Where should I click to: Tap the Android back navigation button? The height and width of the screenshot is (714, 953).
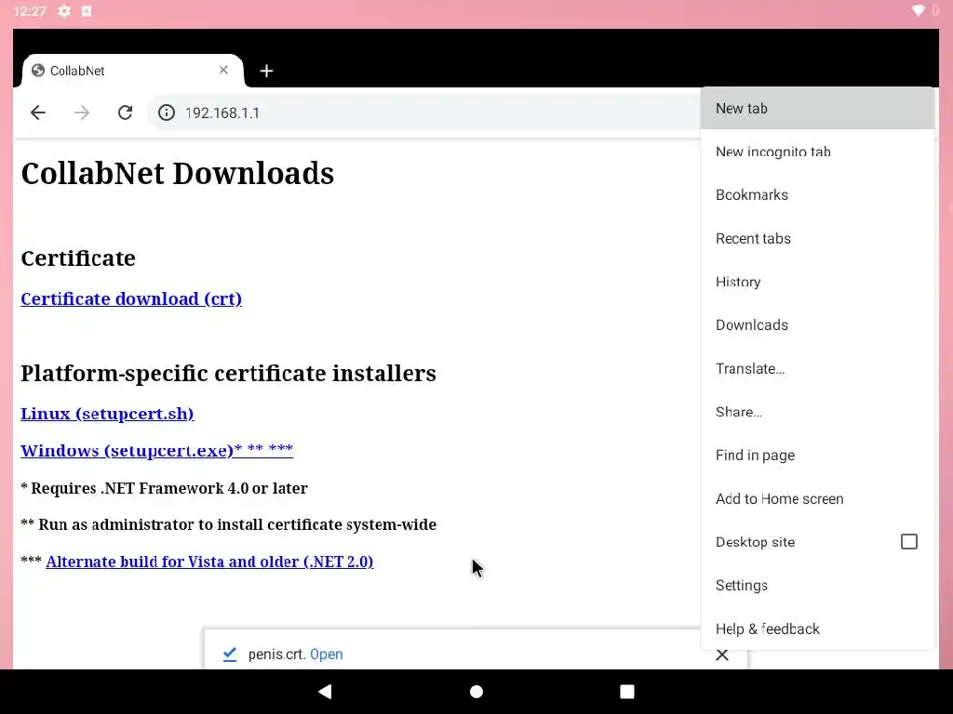[325, 692]
